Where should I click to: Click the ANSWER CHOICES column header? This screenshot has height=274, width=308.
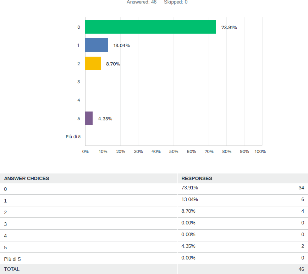pos(27,178)
